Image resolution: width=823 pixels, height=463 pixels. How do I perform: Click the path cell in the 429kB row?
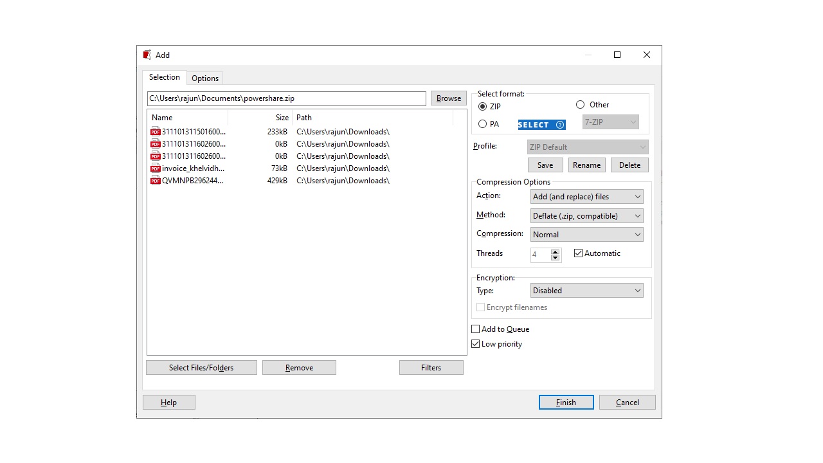pos(343,181)
